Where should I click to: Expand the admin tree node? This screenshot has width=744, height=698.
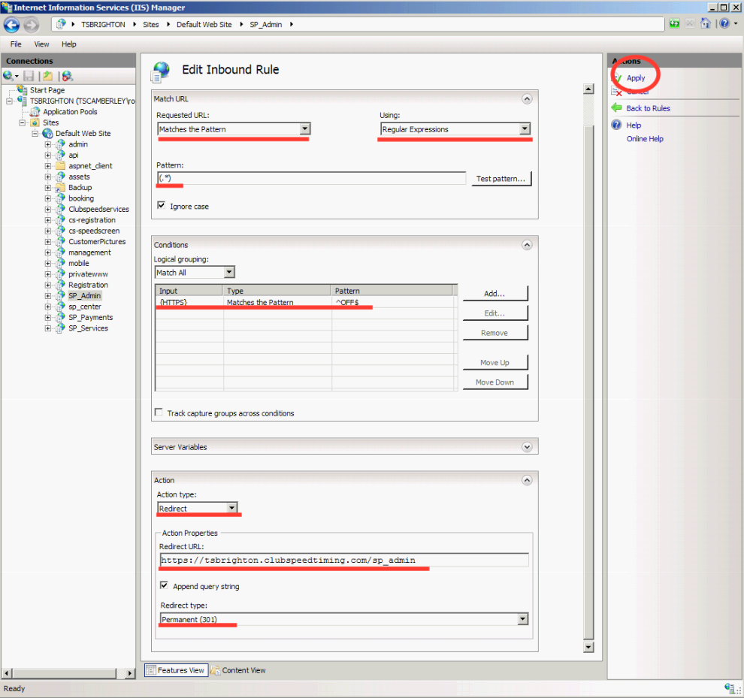pyautogui.click(x=48, y=144)
